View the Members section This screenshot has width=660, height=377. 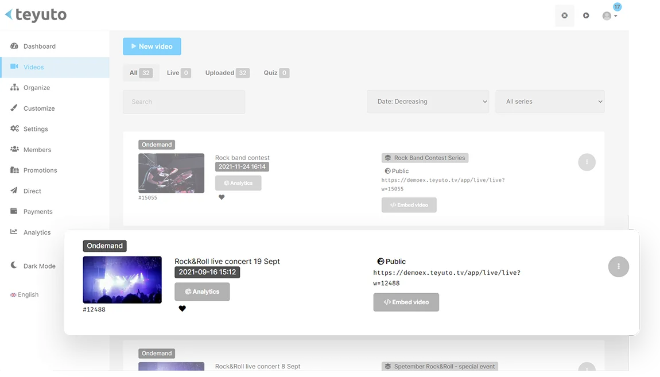coord(37,149)
